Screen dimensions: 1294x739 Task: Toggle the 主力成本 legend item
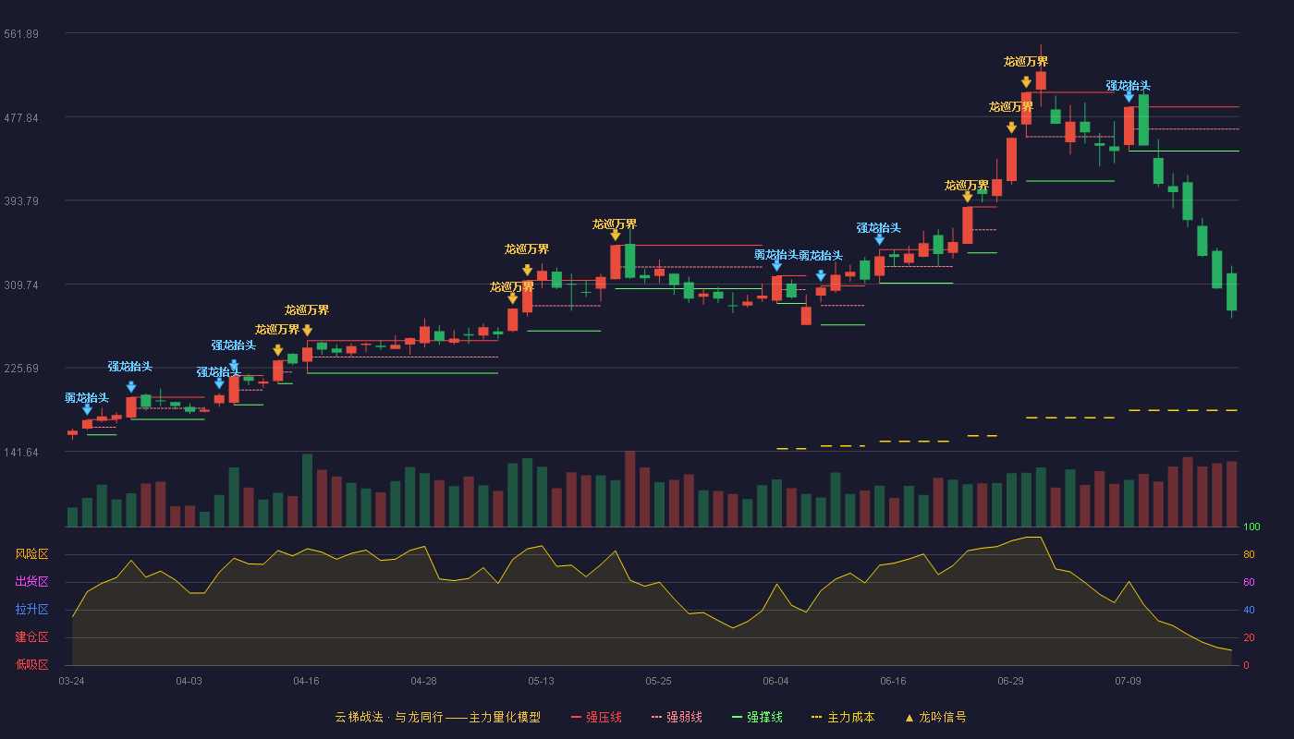click(843, 717)
